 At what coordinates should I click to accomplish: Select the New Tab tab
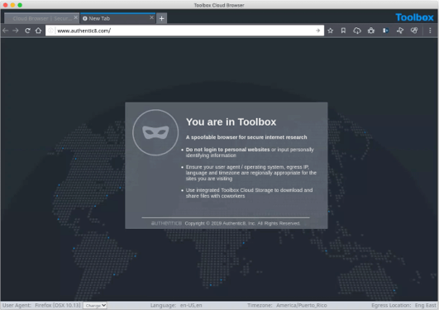(117, 18)
